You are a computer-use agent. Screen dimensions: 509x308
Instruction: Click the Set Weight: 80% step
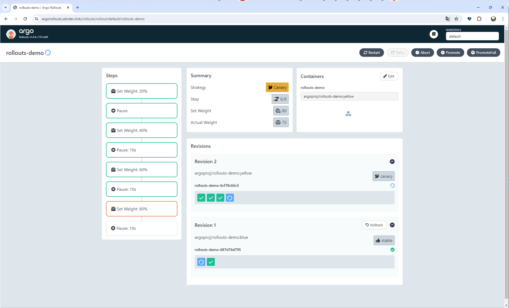coord(142,209)
